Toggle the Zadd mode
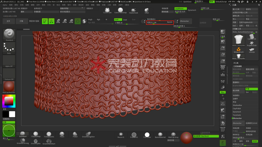 [x=118, y=20]
